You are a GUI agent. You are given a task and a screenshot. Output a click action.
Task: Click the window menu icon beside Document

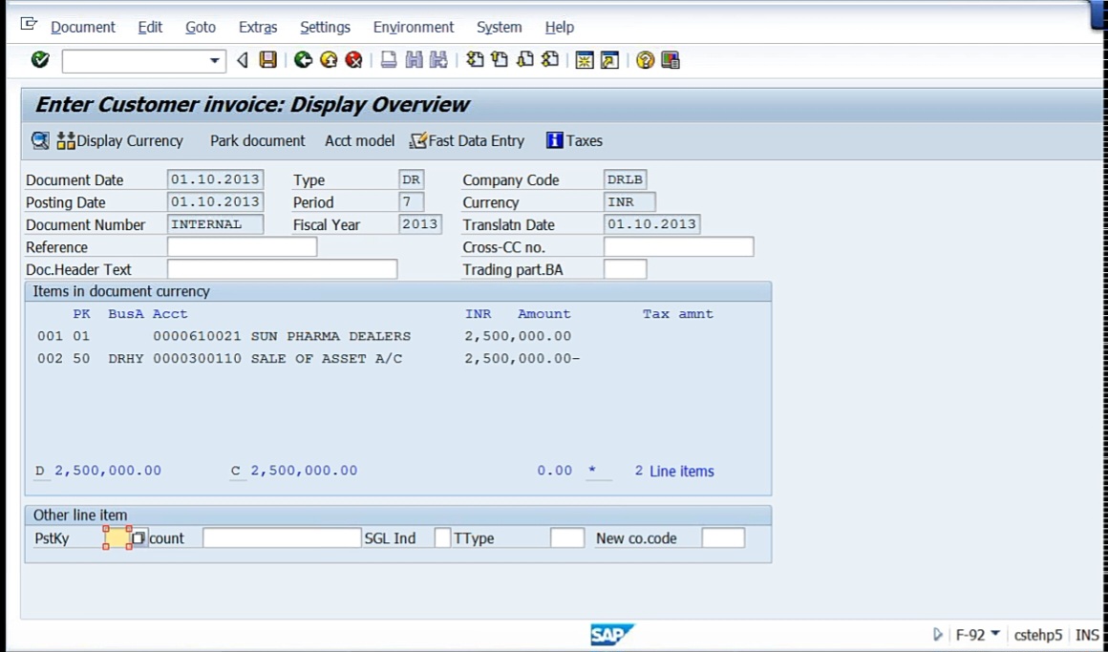point(29,25)
